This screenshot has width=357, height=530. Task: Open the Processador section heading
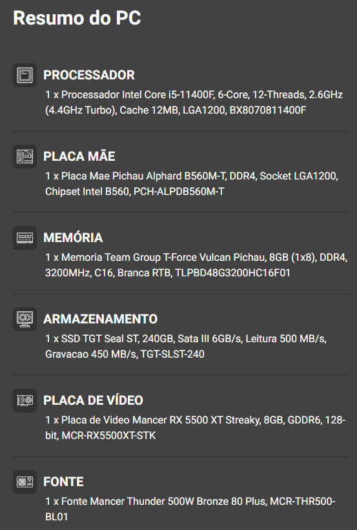pos(89,75)
